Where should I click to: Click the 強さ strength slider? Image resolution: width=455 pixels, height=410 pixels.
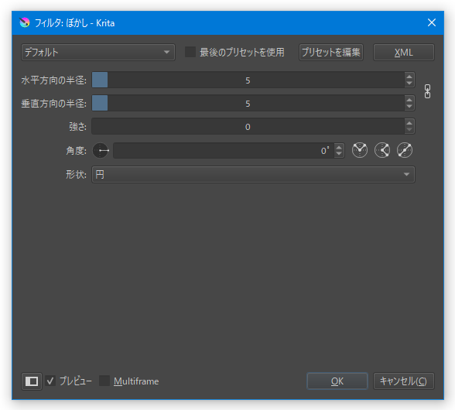[248, 126]
